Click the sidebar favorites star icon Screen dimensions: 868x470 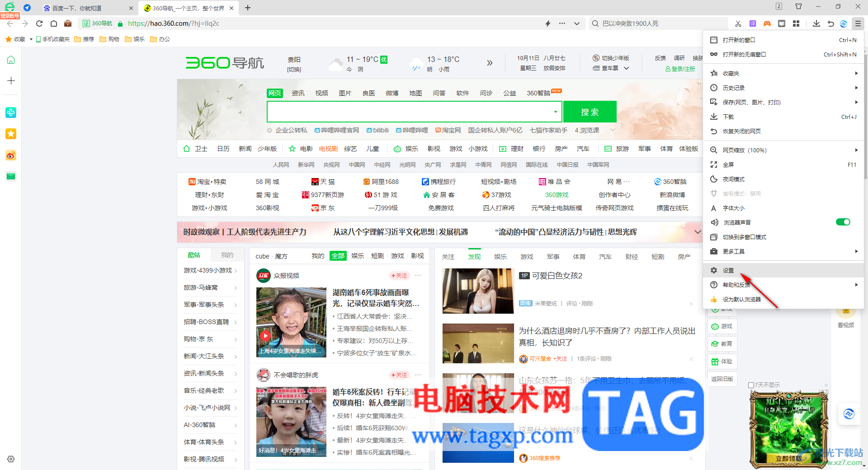click(10, 134)
